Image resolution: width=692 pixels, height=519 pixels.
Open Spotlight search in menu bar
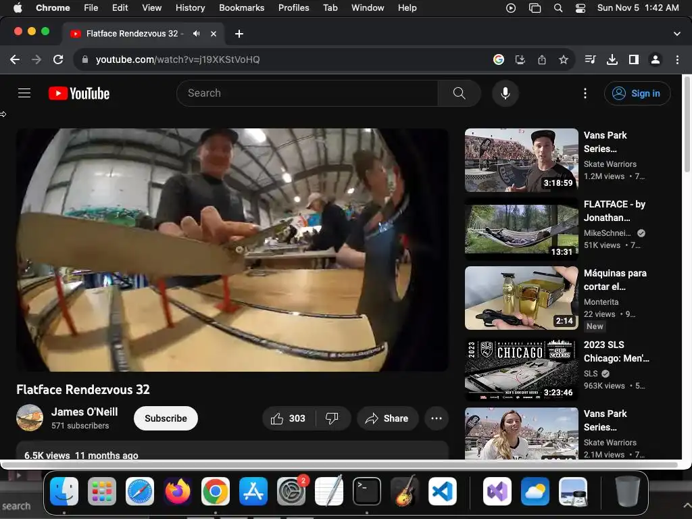tap(558, 8)
